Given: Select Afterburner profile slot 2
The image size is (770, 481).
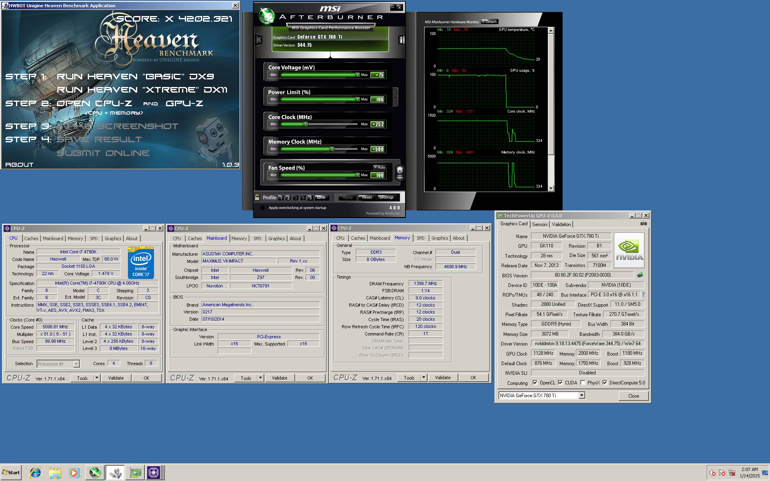Looking at the screenshot, I should pos(288,198).
